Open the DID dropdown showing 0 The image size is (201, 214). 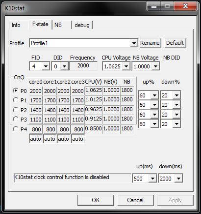(x=64, y=66)
